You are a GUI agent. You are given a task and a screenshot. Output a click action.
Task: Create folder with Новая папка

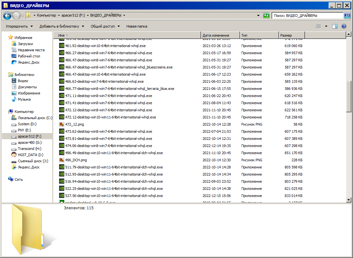[137, 26]
